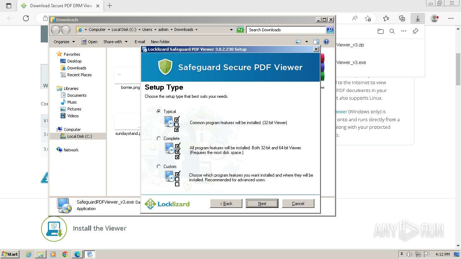Open Desktop in the navigation pane
This screenshot has width=461, height=259.
point(74,61)
